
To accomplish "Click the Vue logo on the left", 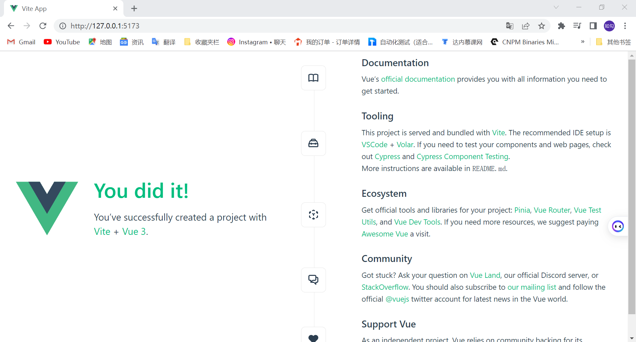I will (x=47, y=208).
